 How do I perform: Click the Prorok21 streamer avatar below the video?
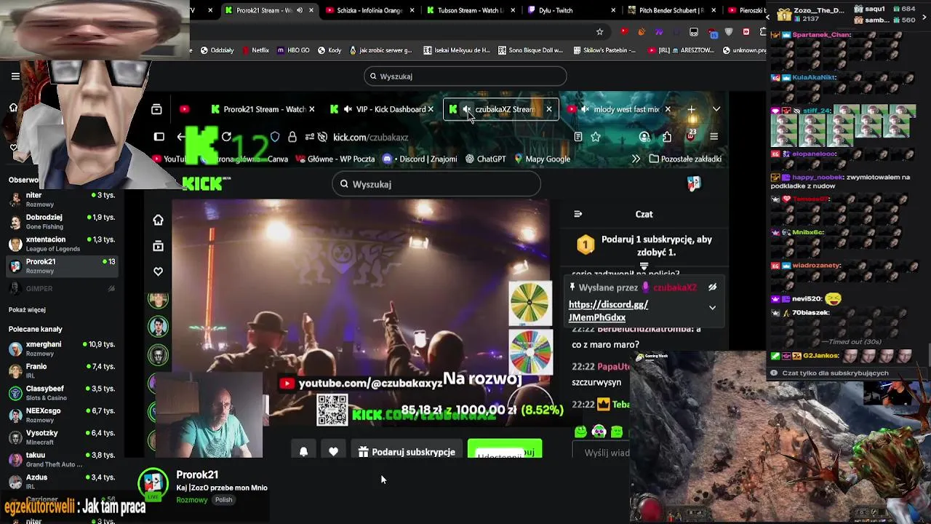[153, 483]
